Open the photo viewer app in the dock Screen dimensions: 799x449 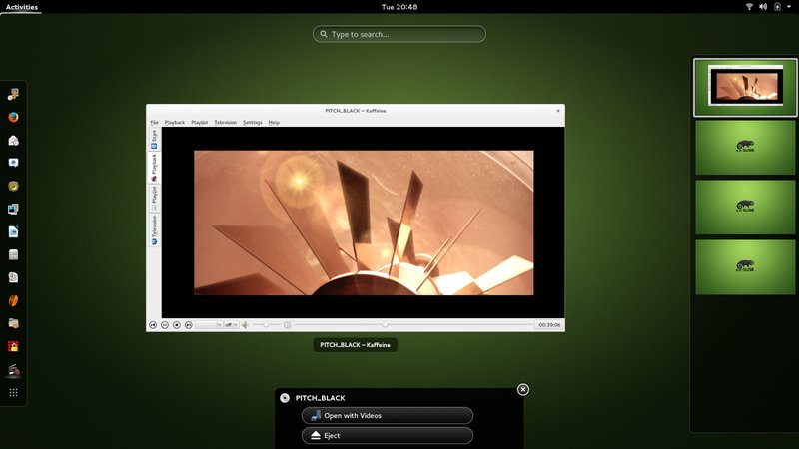(x=13, y=209)
